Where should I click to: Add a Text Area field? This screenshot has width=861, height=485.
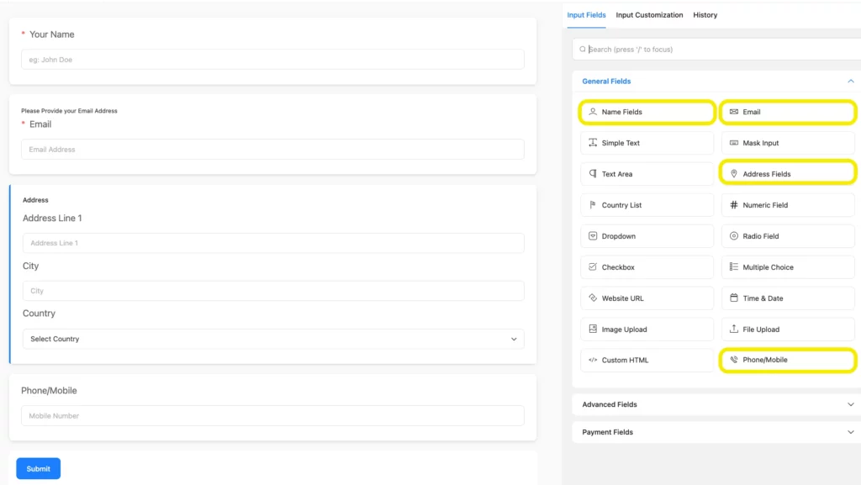click(647, 174)
